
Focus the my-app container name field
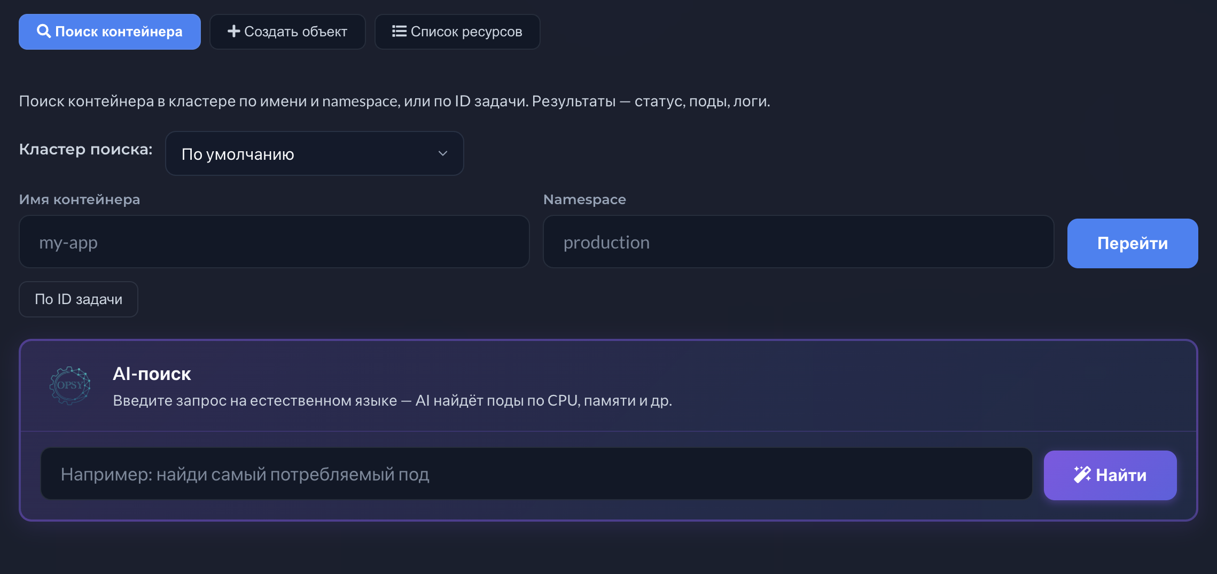(x=274, y=242)
